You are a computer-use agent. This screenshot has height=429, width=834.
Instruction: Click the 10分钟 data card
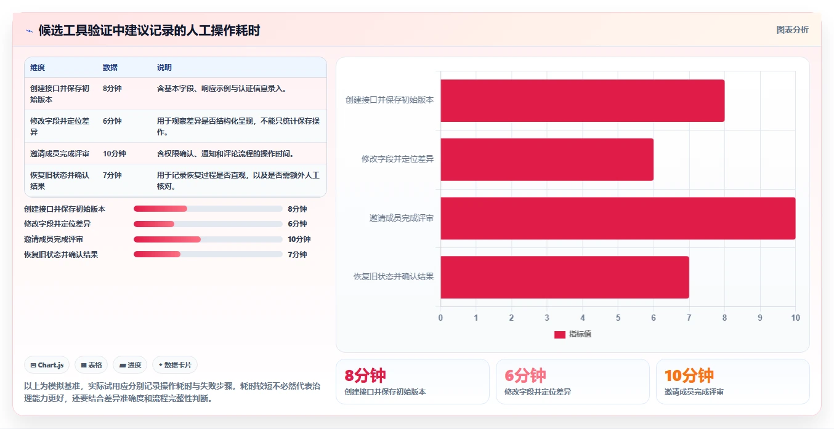pos(733,382)
